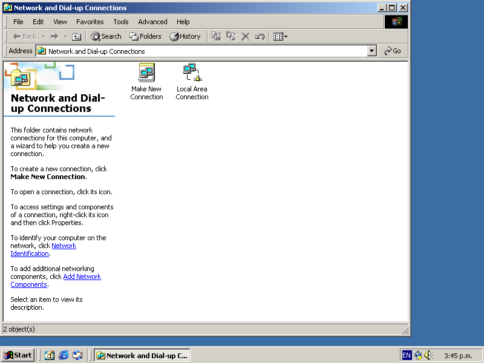Follow the Add Network Components link
This screenshot has width=484, height=363.
(56, 281)
